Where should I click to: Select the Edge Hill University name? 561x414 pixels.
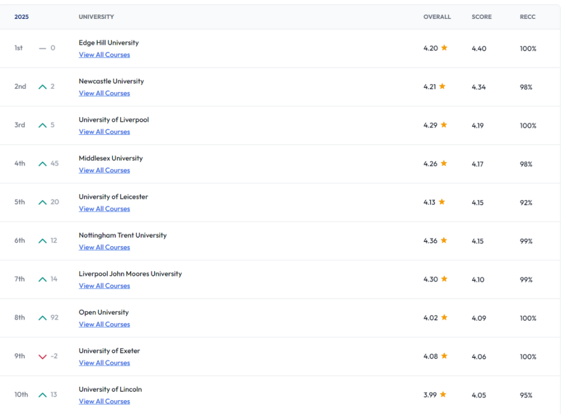pyautogui.click(x=109, y=43)
